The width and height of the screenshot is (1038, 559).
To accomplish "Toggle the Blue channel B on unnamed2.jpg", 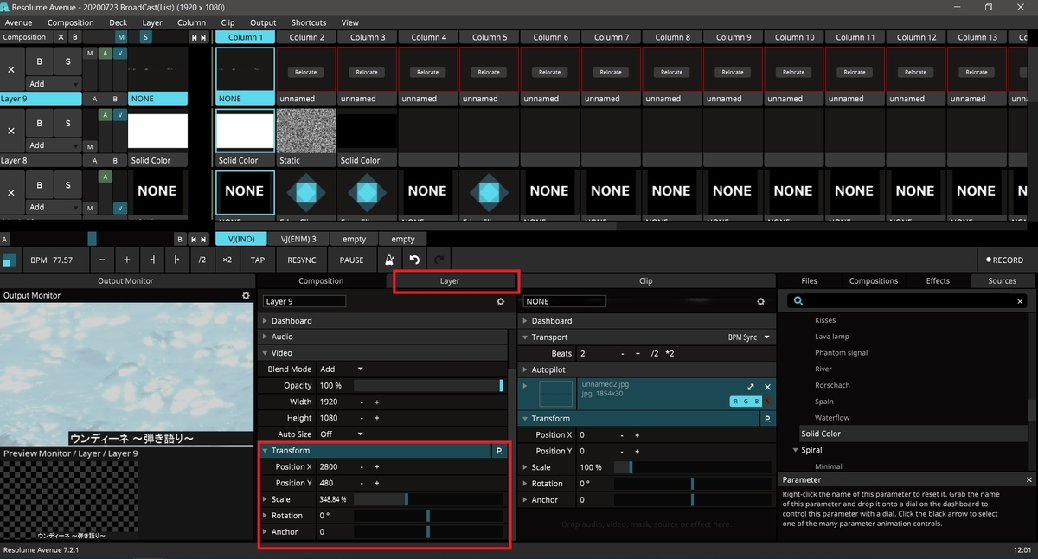I will click(x=757, y=402).
